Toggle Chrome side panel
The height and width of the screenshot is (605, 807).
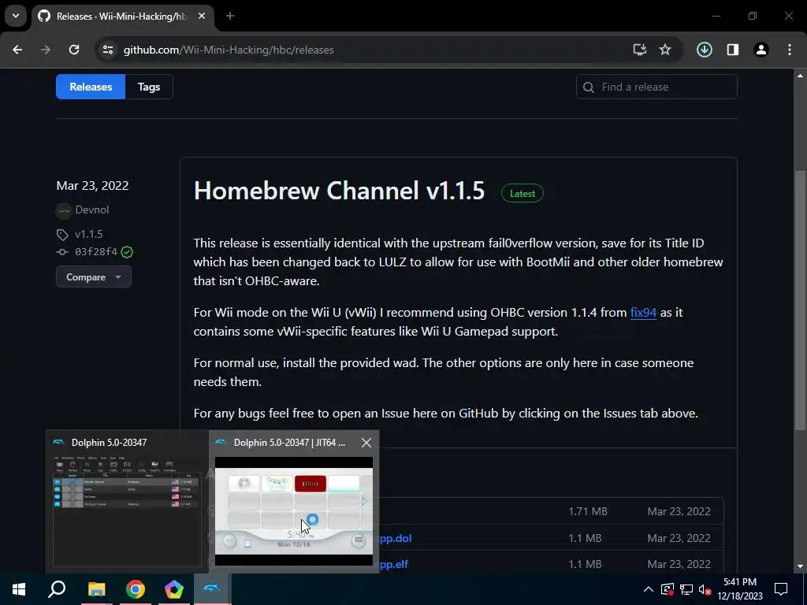coord(732,50)
